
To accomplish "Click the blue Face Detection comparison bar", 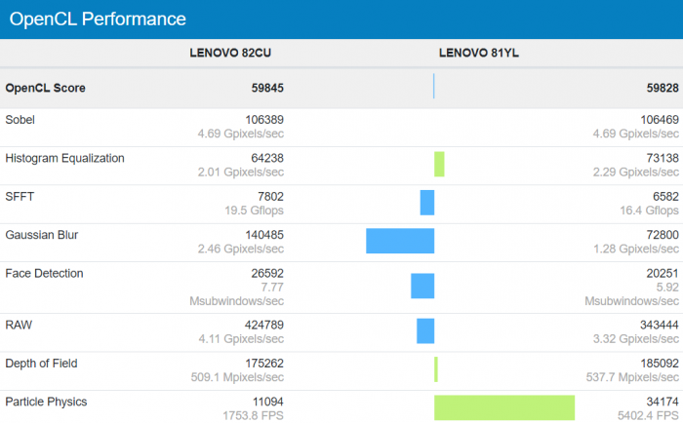I will point(422,286).
